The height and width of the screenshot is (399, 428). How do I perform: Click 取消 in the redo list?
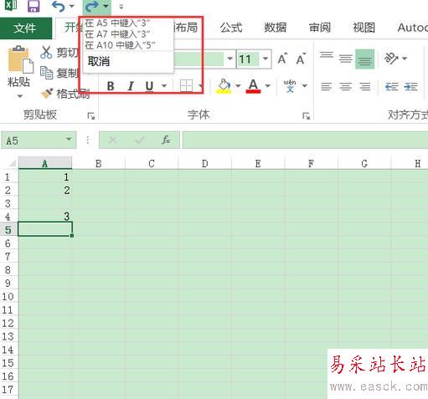[99, 61]
